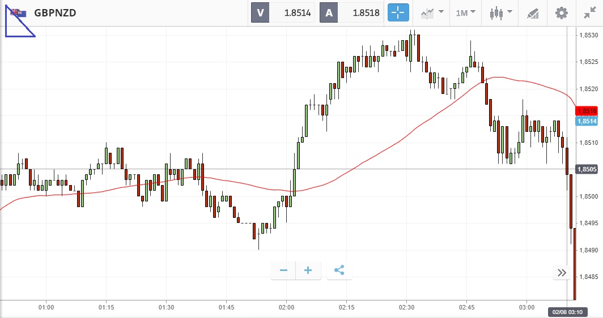Open the drawing tools icon

(x=532, y=12)
